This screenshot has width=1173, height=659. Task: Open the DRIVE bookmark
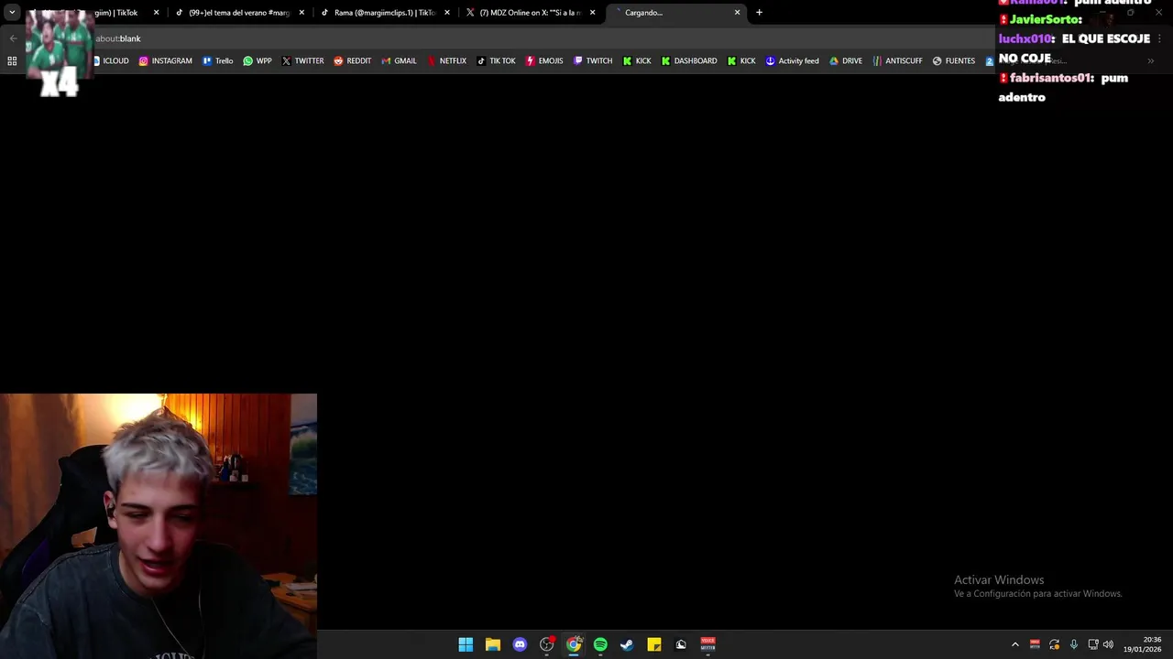pyautogui.click(x=845, y=61)
